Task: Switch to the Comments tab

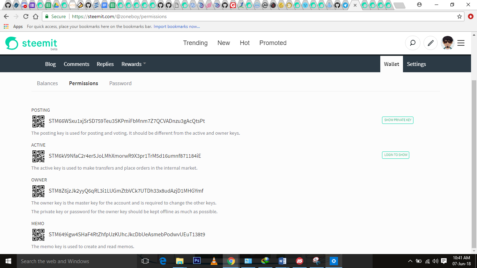Action: click(x=76, y=64)
